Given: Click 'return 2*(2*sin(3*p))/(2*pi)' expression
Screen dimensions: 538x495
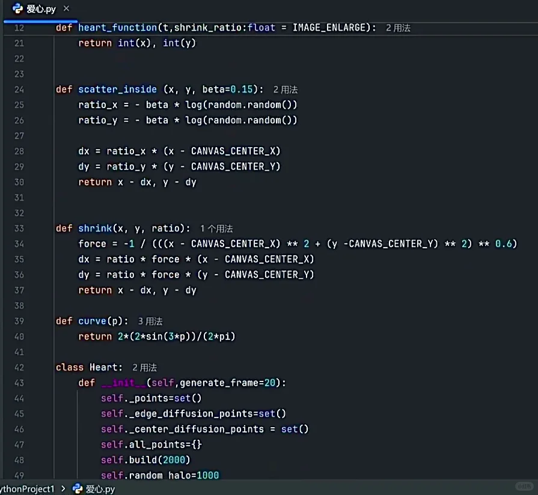Looking at the screenshot, I should [x=157, y=336].
